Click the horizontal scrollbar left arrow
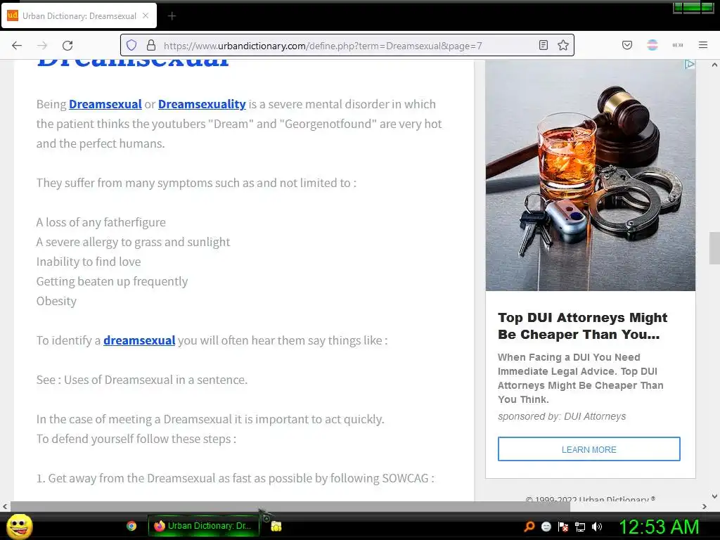Image resolution: width=720 pixels, height=540 pixels. pyautogui.click(x=5, y=506)
